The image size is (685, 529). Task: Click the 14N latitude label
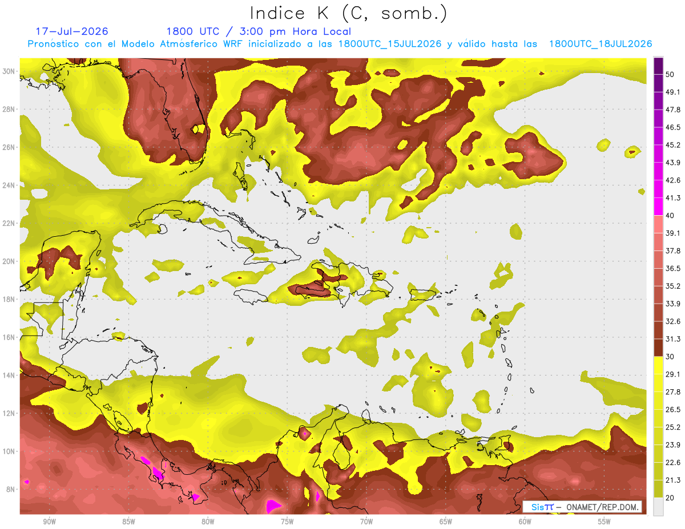(9, 375)
